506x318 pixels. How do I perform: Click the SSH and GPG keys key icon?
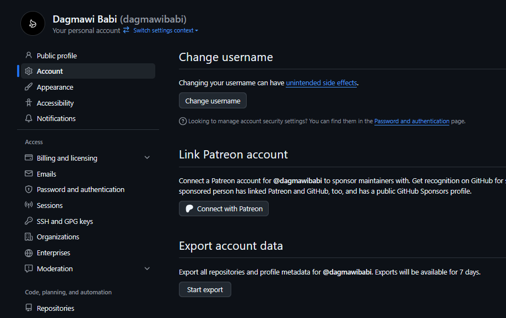29,221
